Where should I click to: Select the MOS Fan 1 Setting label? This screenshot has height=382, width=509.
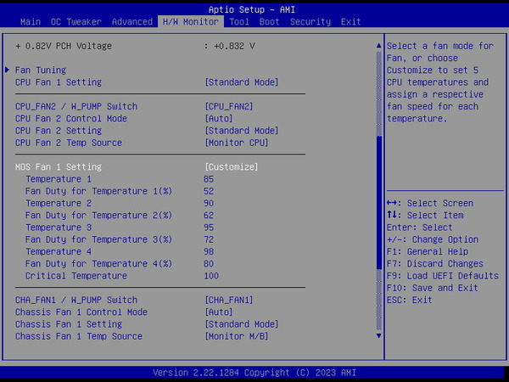59,167
